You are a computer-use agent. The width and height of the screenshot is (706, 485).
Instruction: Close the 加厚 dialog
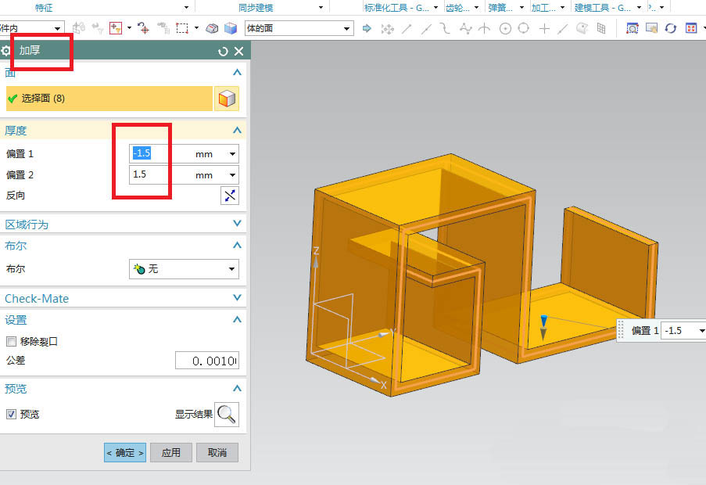coord(239,52)
